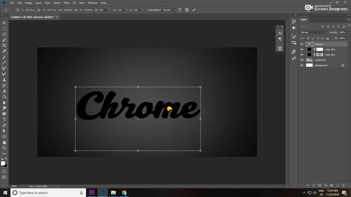The height and width of the screenshot is (197, 351).
Task: Toggle the maintain aspect ratio link icon
Action: 76,10
